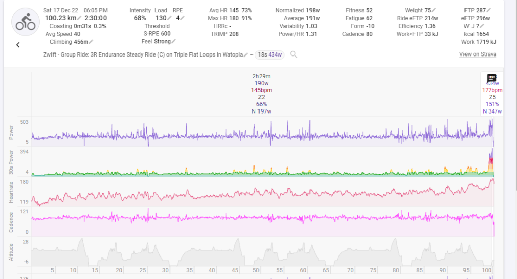Select the 18s 434w interval chip
The image size is (517, 279).
(x=270, y=54)
